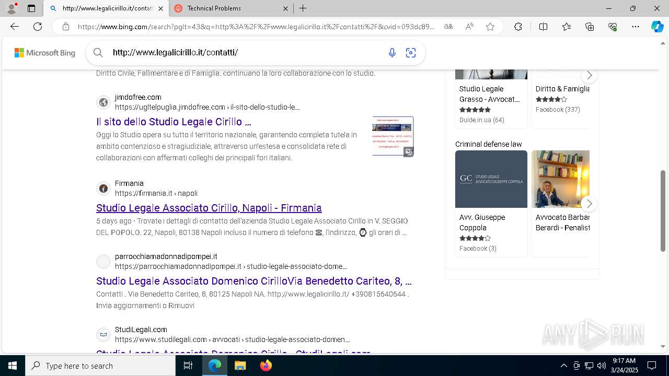
Task: Open Studio Legale Associato Domenico Cirillo Via Benedetto result
Action: pyautogui.click(x=254, y=281)
